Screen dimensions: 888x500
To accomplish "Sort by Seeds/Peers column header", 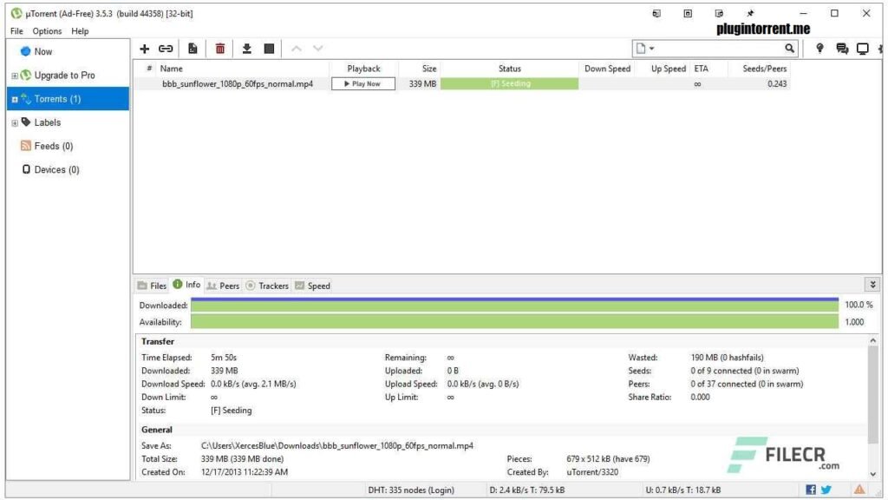I will pos(758,69).
